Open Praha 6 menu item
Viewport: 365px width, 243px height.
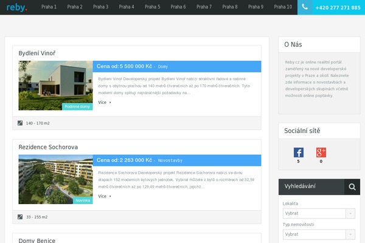point(178,7)
